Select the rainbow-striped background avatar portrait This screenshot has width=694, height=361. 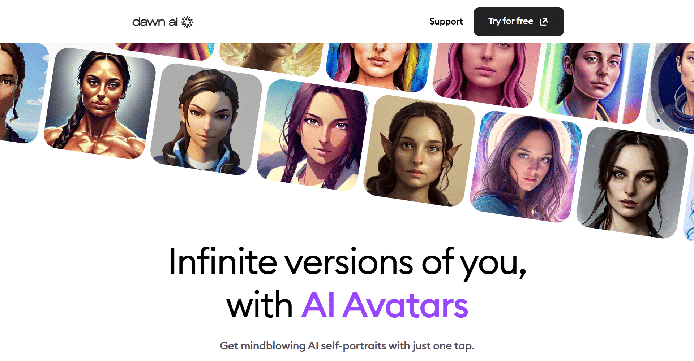tap(593, 82)
